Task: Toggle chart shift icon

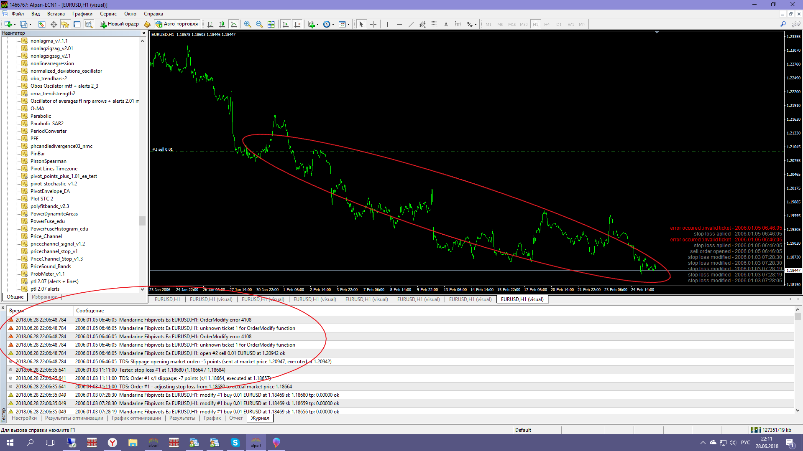Action: (x=297, y=24)
